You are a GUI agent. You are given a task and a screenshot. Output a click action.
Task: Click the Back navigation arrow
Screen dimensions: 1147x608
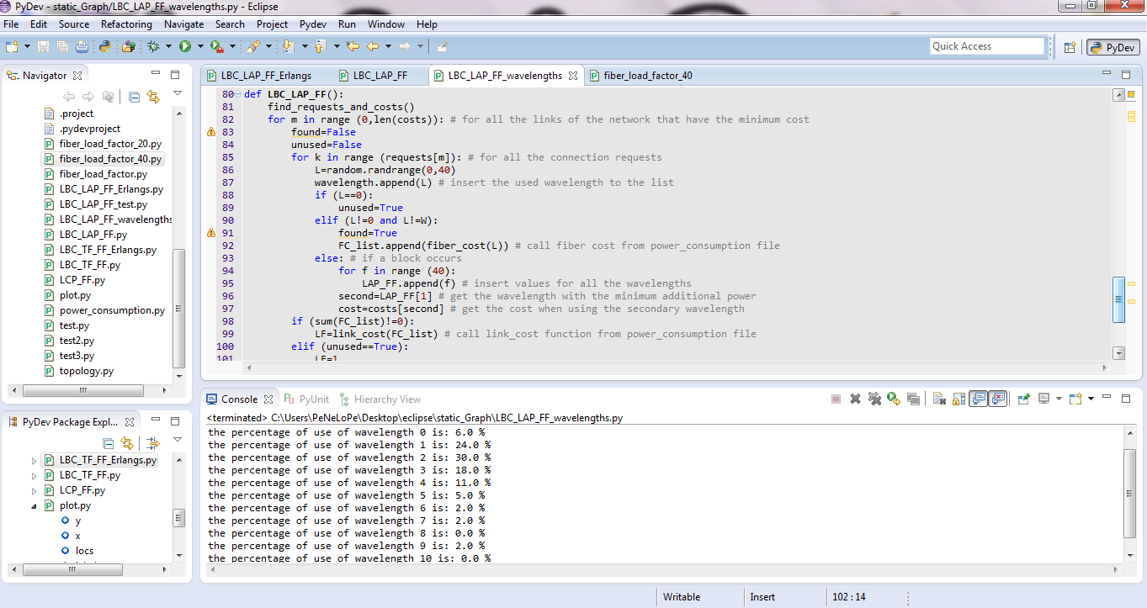[x=372, y=46]
